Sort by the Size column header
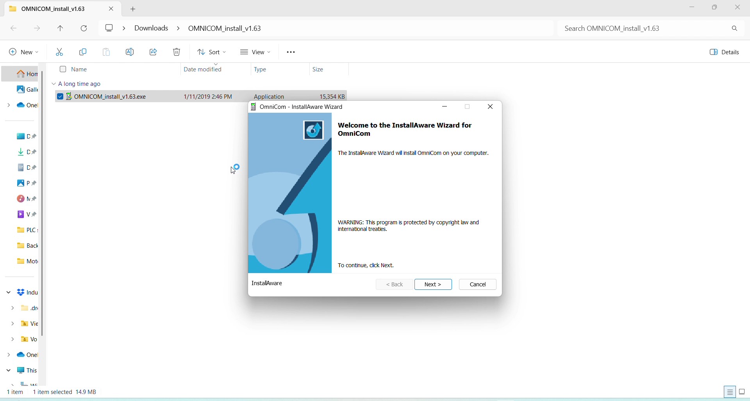Screen dimensions: 750x401 click(318, 69)
